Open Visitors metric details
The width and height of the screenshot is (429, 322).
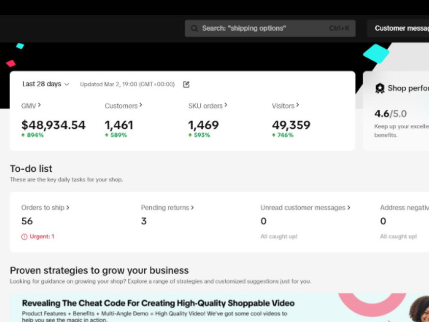285,106
